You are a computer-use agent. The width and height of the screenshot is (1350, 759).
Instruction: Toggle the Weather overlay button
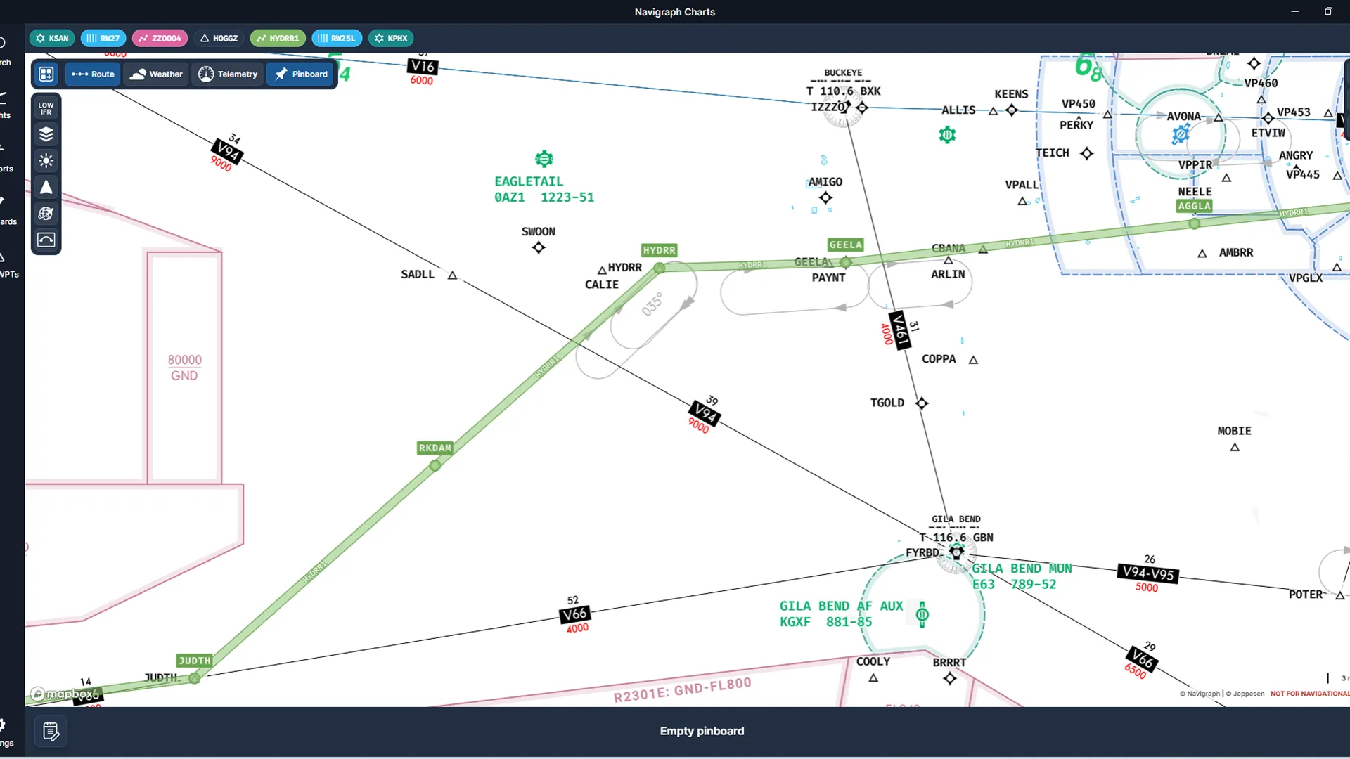156,74
